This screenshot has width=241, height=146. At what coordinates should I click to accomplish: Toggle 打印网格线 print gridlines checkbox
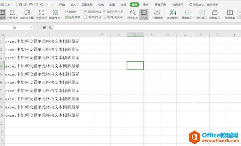tap(85, 17)
